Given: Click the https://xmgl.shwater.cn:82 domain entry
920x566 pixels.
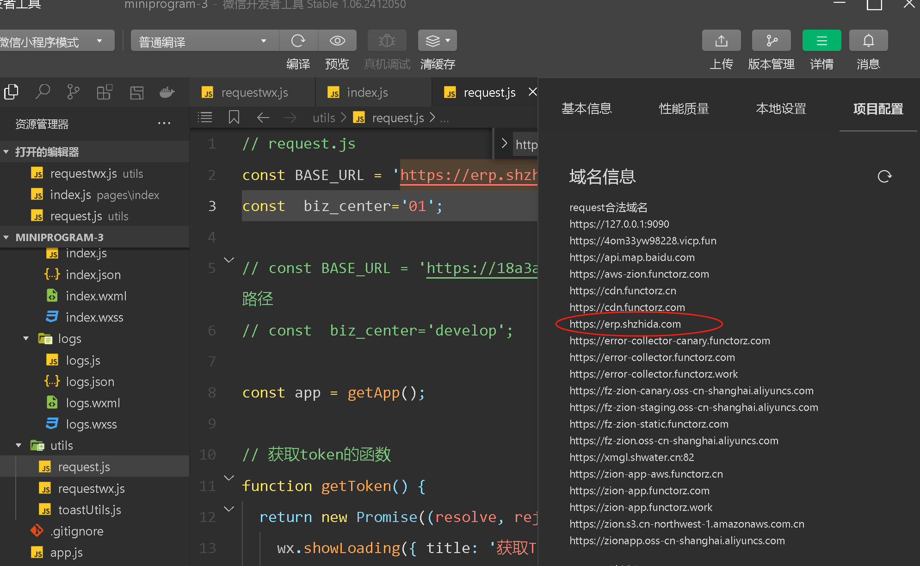Looking at the screenshot, I should pyautogui.click(x=632, y=457).
